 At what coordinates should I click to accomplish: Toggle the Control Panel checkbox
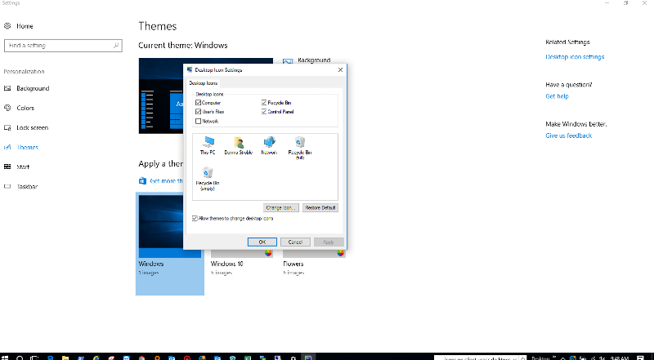click(263, 112)
